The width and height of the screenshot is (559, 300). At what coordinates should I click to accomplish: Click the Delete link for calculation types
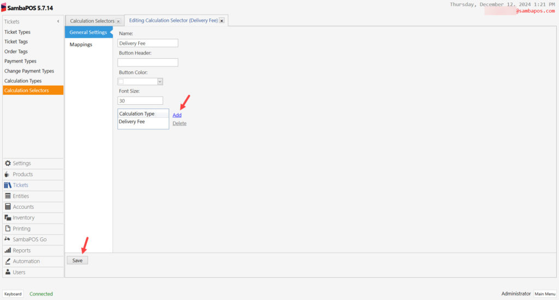click(x=179, y=123)
